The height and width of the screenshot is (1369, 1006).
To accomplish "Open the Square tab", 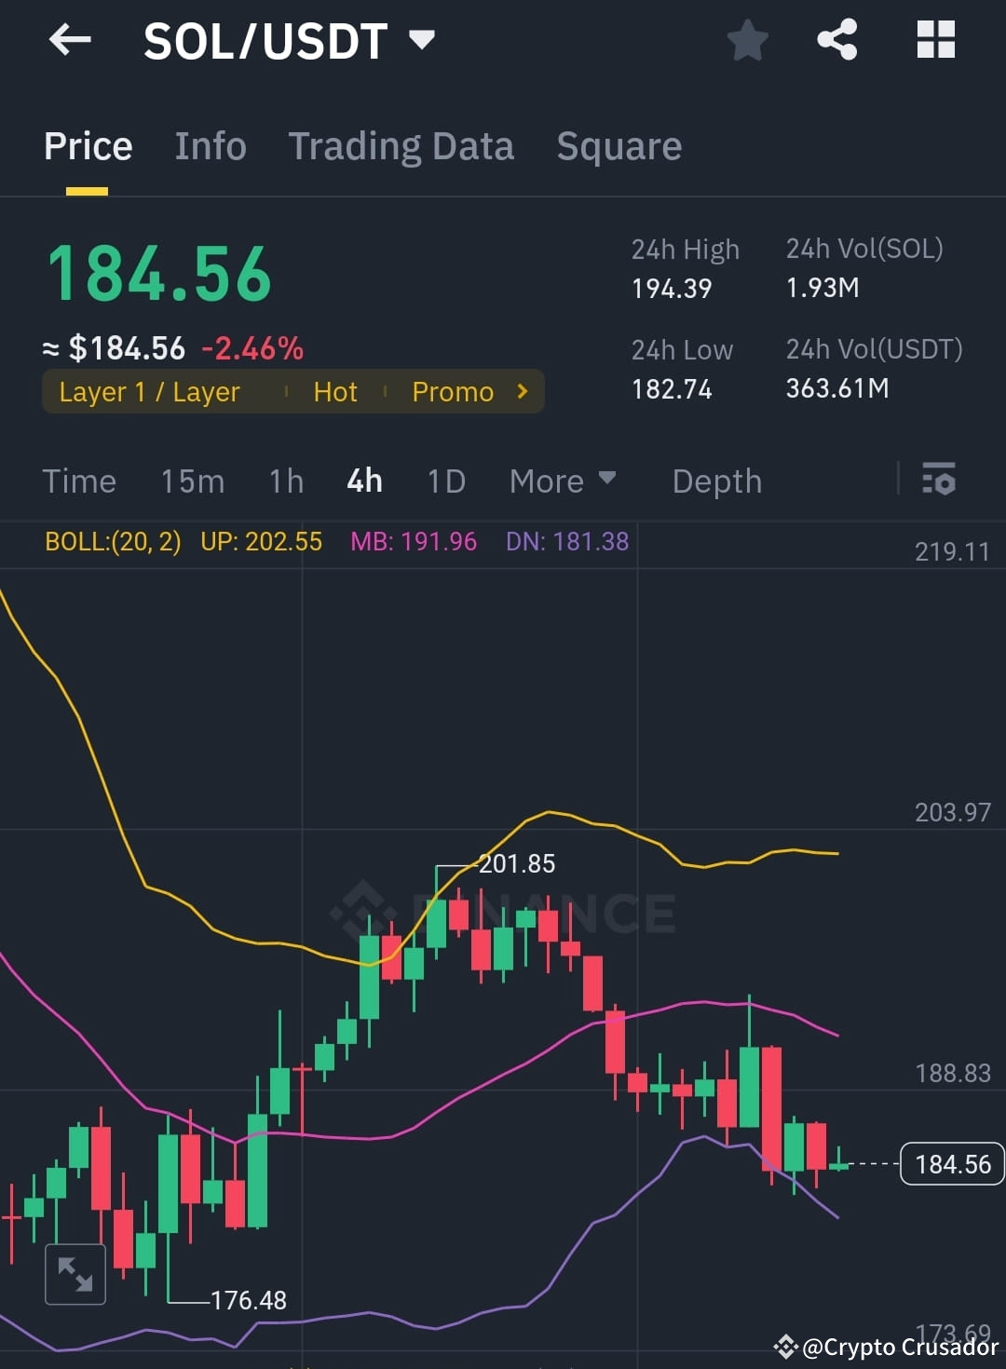I will (619, 145).
